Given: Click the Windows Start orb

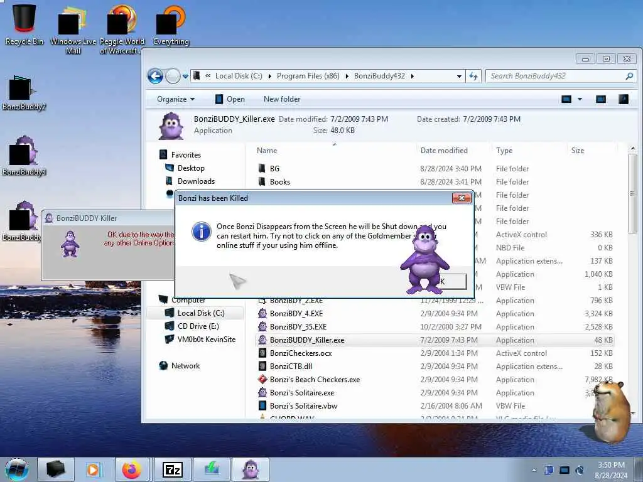Looking at the screenshot, I should 16,469.
